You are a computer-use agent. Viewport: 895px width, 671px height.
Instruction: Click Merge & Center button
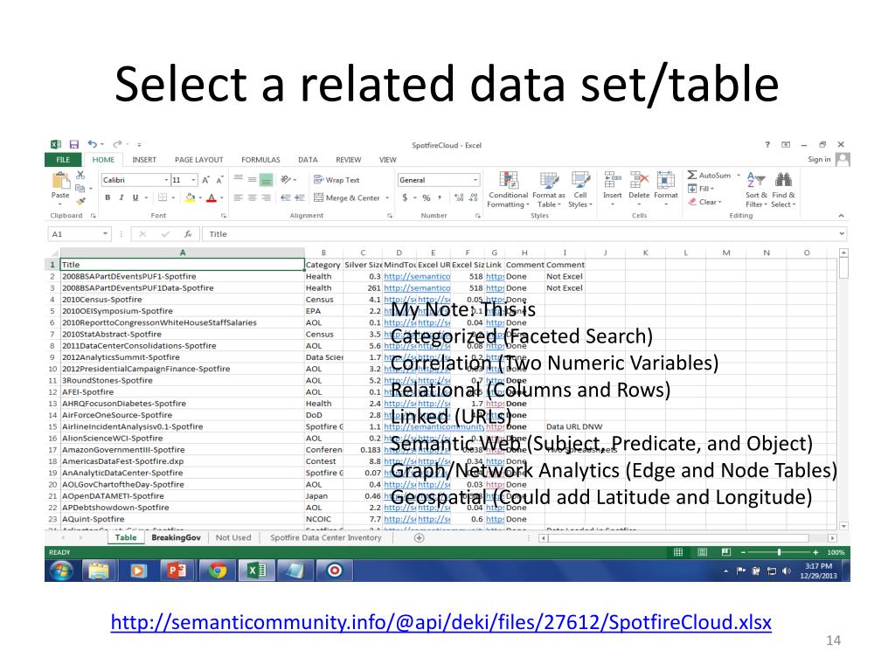point(347,197)
